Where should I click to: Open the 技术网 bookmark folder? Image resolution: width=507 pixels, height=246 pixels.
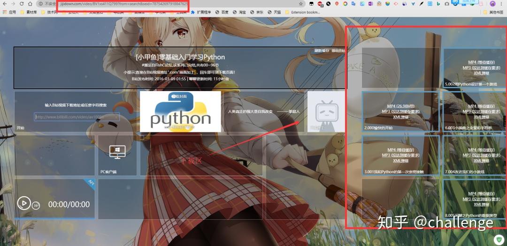49,12
